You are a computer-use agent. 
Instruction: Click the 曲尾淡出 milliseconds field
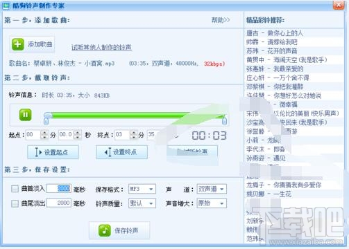pos(59,203)
